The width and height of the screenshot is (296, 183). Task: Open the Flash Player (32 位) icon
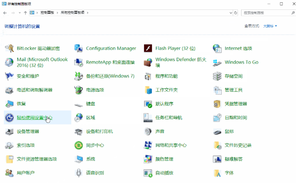(x=148, y=48)
